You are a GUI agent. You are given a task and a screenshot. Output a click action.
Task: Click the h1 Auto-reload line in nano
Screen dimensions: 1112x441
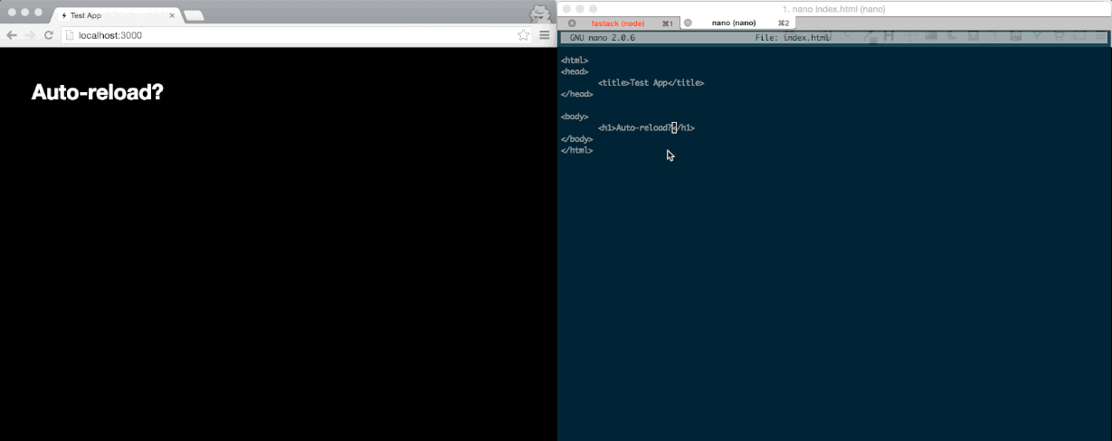click(646, 127)
